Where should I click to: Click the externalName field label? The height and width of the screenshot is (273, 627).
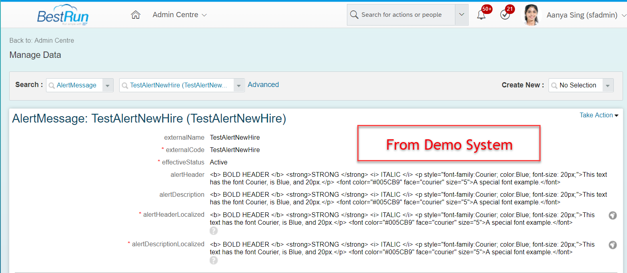tap(184, 138)
